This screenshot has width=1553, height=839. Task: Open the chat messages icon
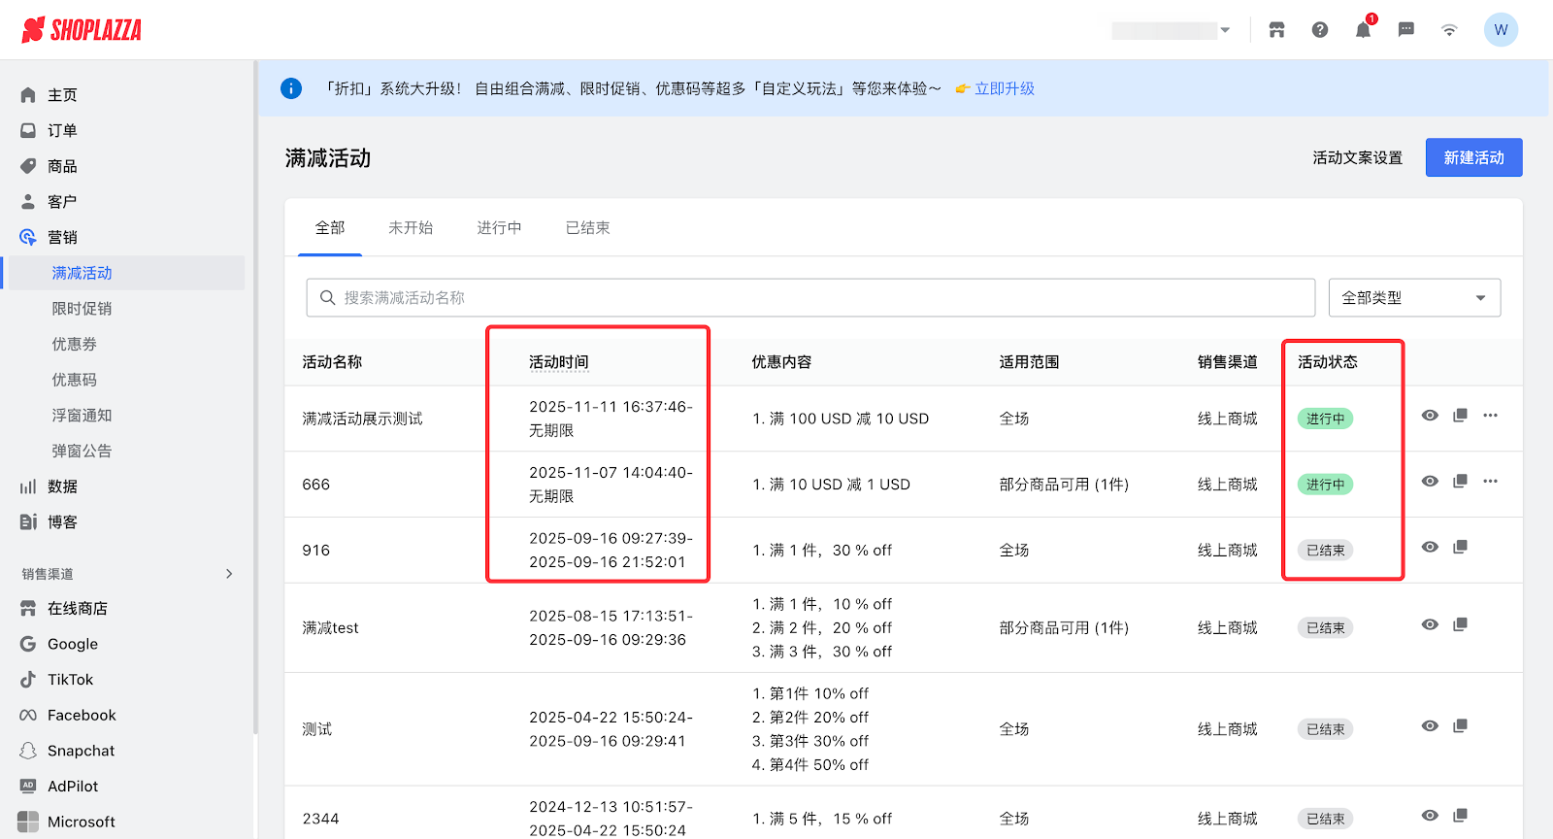coord(1405,30)
